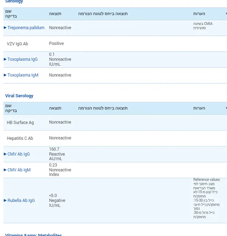Expand the Toxoplasma IgM row arrow

click(5, 75)
